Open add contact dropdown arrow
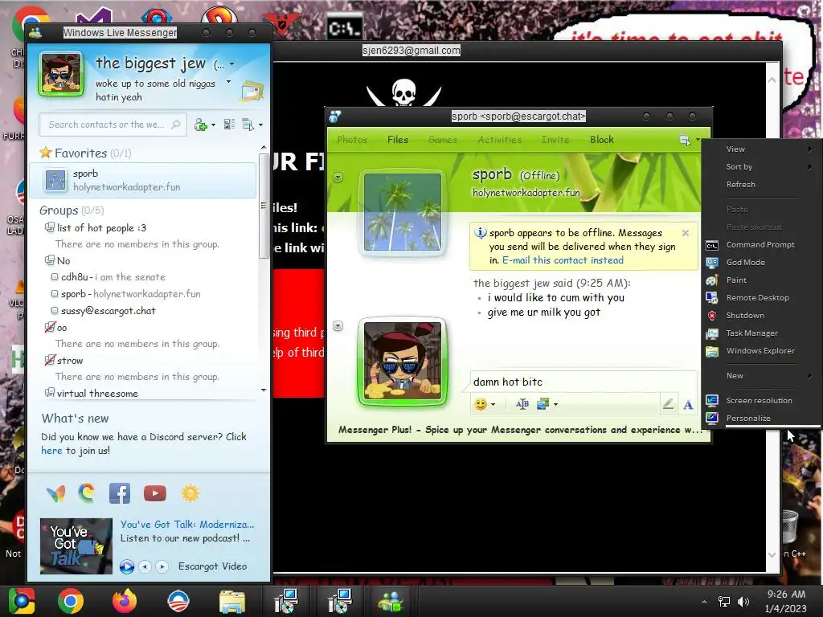This screenshot has height=617, width=823. point(213,125)
